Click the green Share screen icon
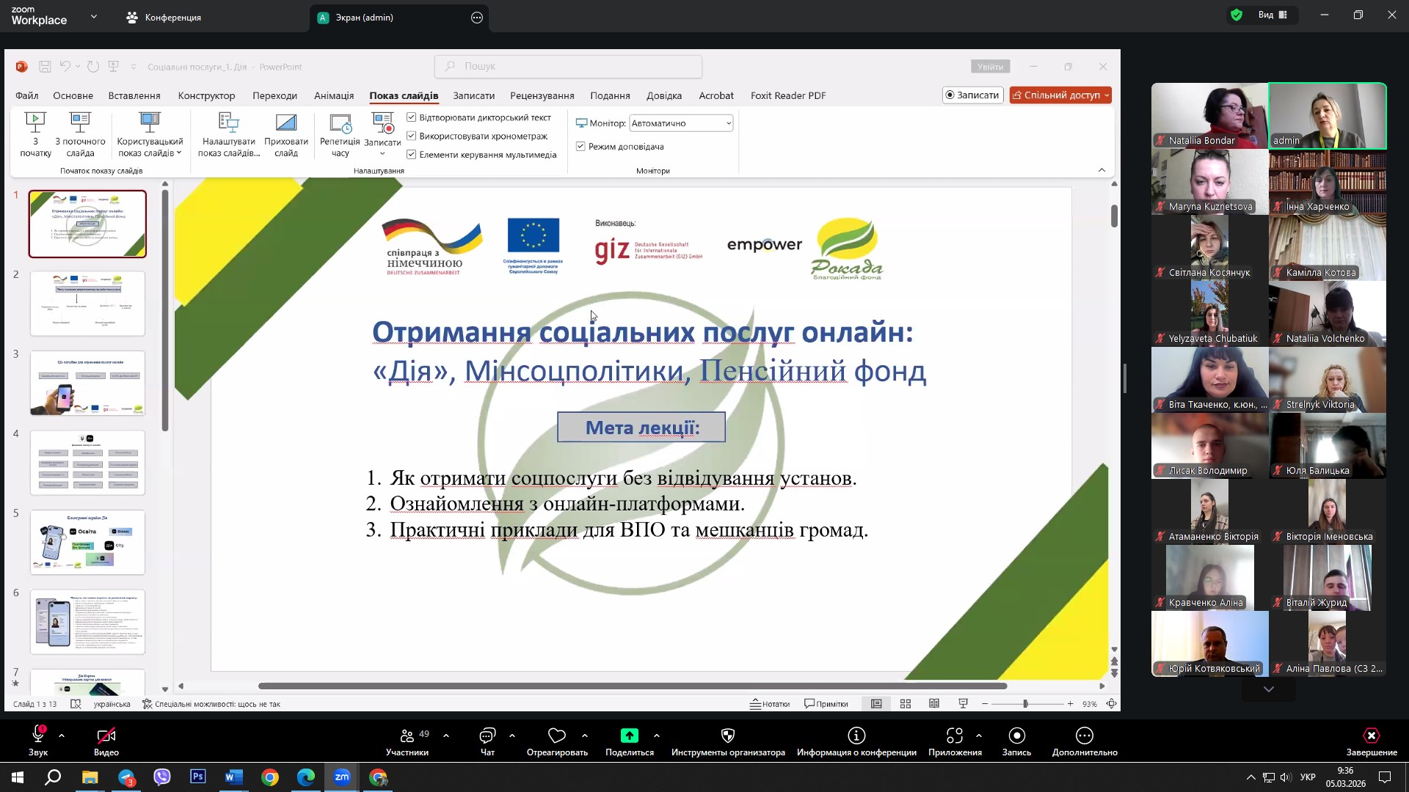 pos(629,736)
